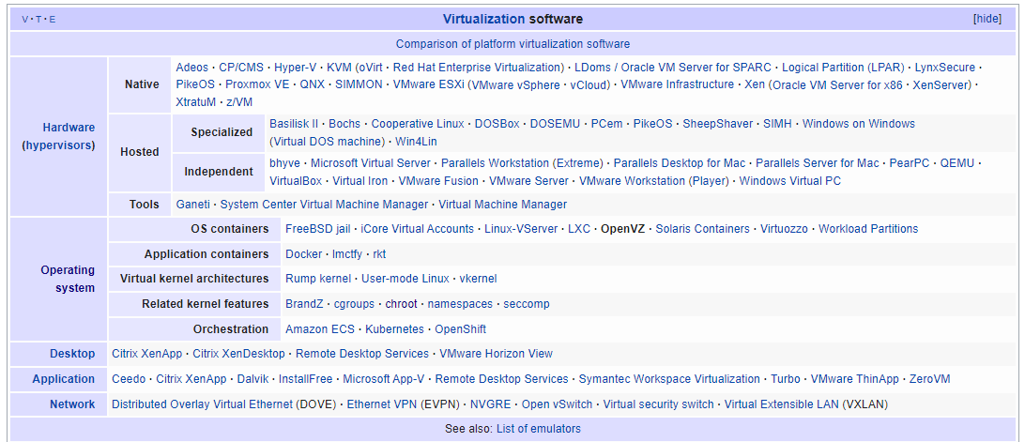Open the XenServer link
The image size is (1025, 442).
coord(941,84)
